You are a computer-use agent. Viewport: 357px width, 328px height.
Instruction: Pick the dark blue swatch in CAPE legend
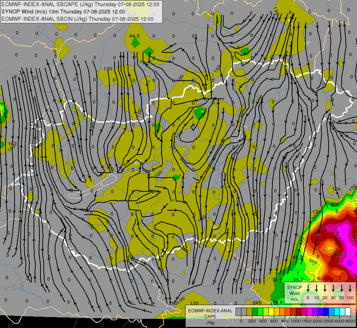pos(326,312)
